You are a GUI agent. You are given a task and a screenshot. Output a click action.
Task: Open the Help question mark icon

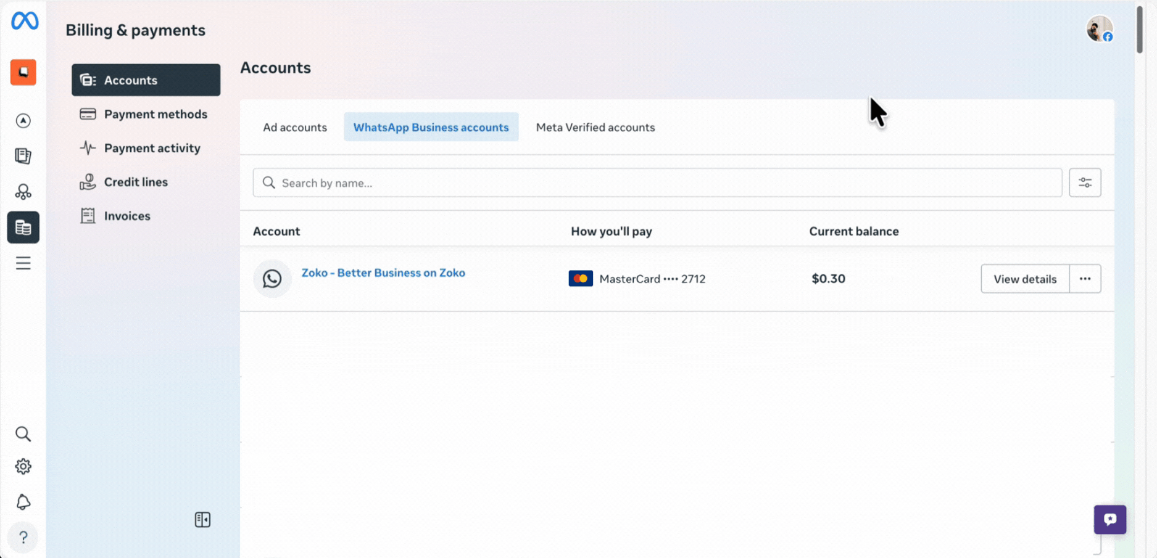click(23, 538)
